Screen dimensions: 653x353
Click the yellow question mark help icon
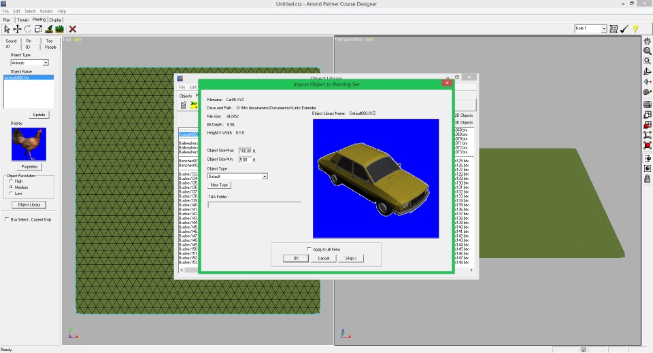[x=635, y=29]
